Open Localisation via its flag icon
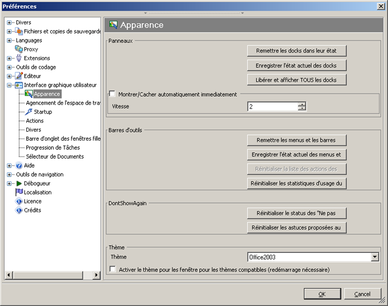The width and height of the screenshot is (388, 306). [x=19, y=192]
